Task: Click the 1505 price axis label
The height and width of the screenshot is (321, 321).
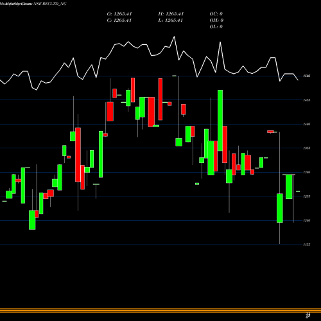Action: click(307, 76)
